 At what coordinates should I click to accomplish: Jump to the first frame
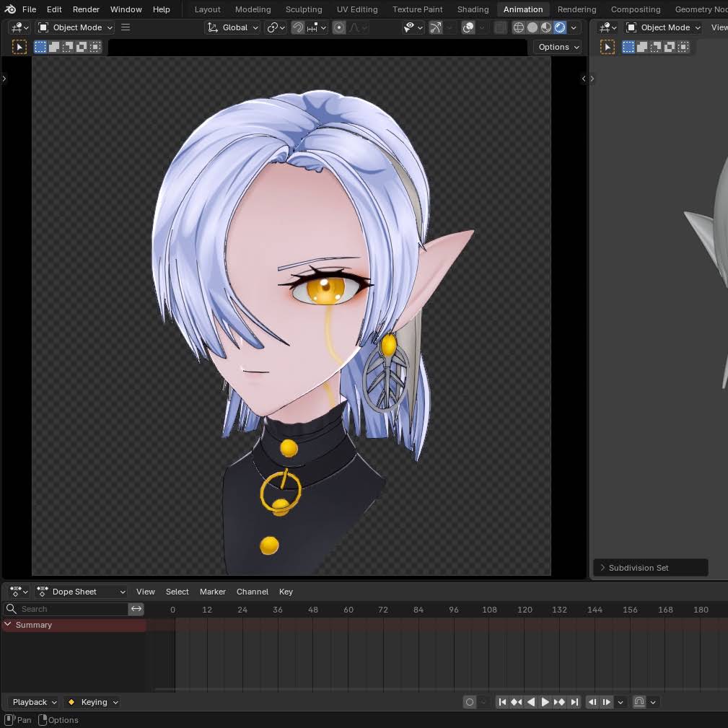[502, 702]
